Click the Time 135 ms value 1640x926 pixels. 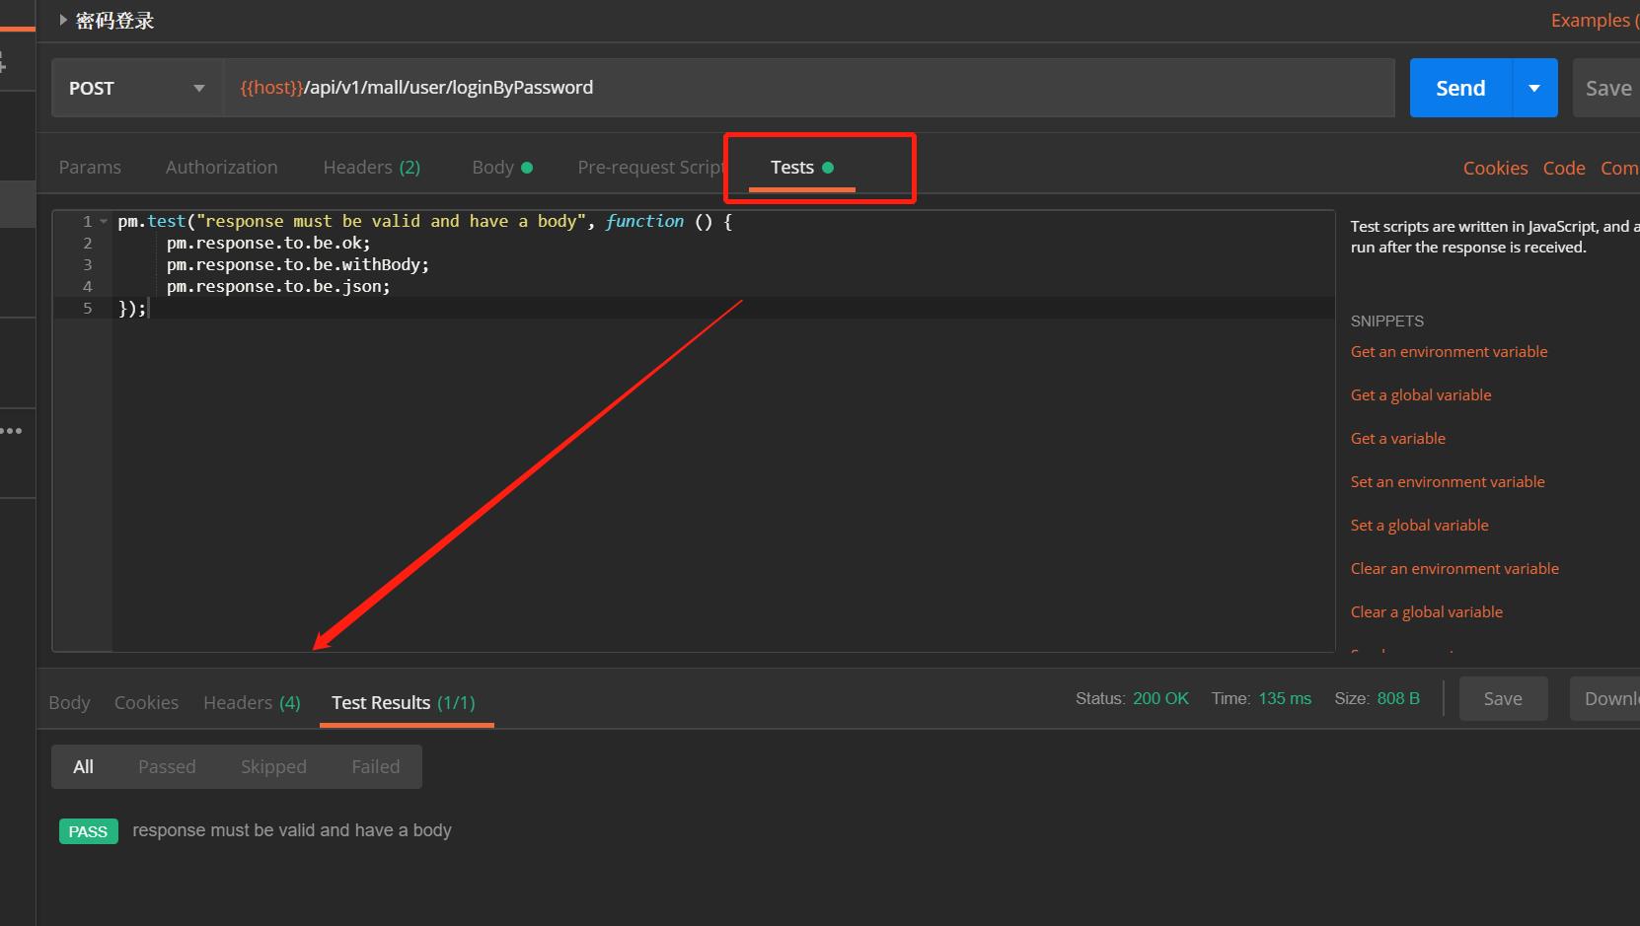click(x=1285, y=698)
